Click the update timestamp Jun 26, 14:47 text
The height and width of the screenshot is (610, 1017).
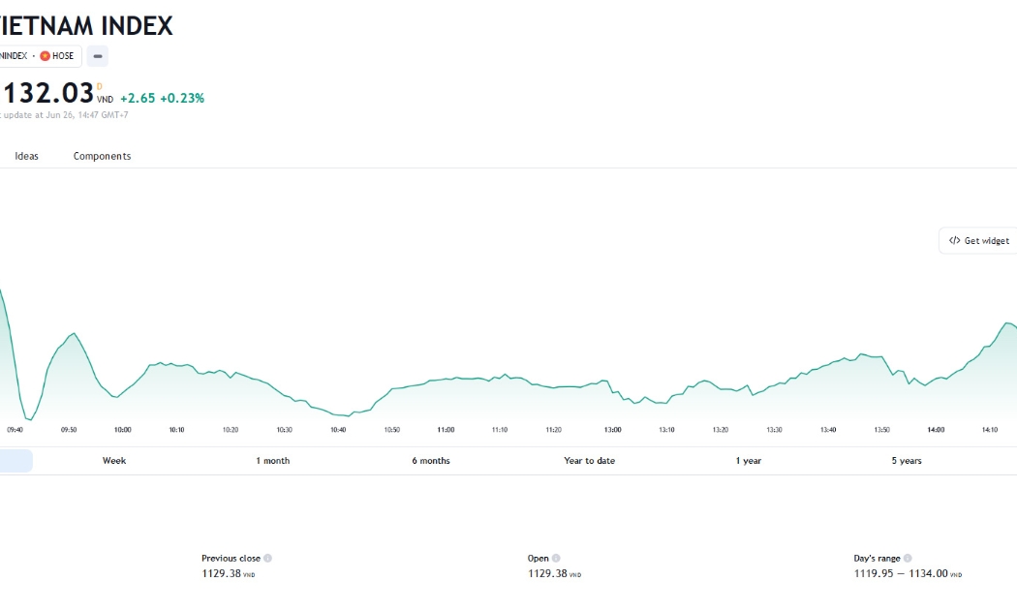point(71,115)
